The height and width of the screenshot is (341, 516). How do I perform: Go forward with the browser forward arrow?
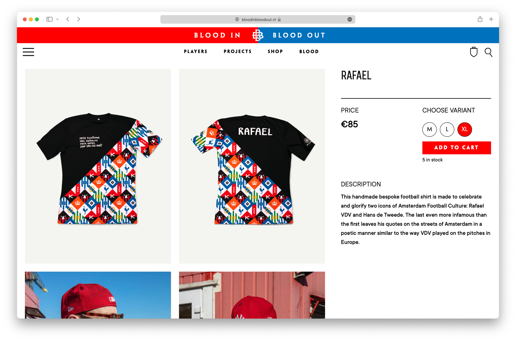(79, 19)
